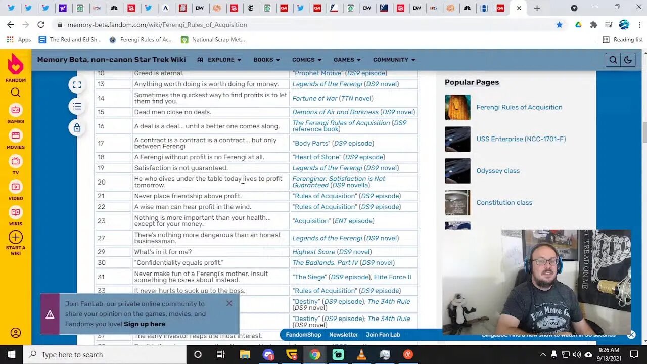The width and height of the screenshot is (647, 364).
Task: Close the bottom video ad banner
Action: tap(631, 335)
